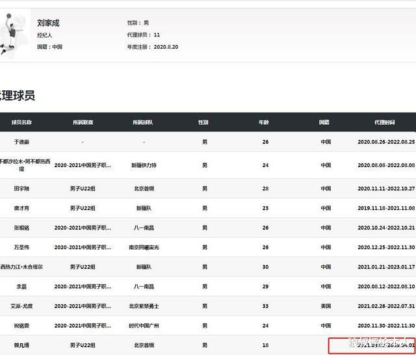
Task: Click the 球员名称 column header
Action: [21, 122]
